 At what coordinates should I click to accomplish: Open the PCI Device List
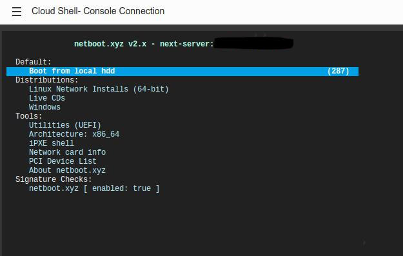tap(63, 161)
